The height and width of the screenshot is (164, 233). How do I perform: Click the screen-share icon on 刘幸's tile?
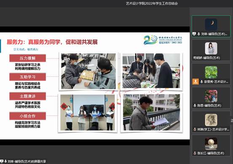click(x=194, y=34)
